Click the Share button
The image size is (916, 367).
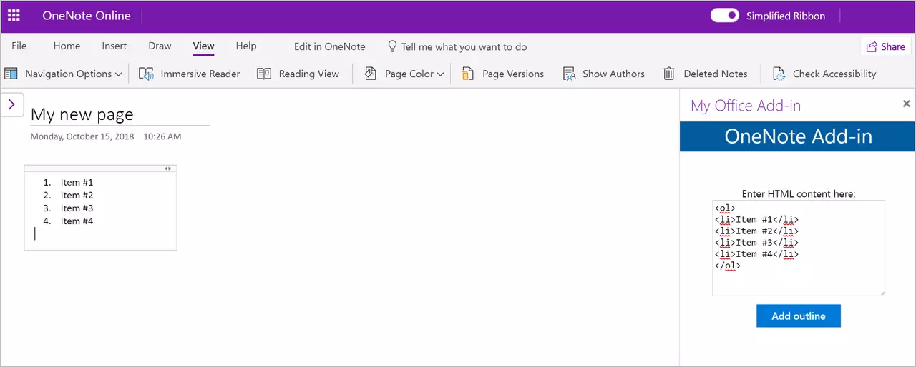(x=885, y=46)
